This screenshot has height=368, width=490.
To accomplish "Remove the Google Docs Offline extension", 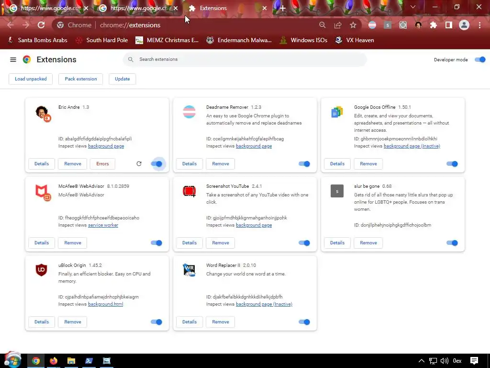I will pyautogui.click(x=368, y=164).
